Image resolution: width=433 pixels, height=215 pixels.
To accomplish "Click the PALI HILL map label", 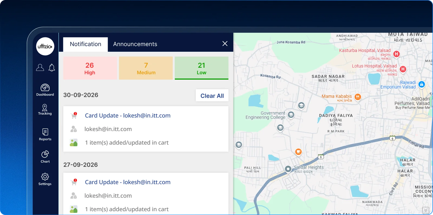I will pyautogui.click(x=252, y=170).
